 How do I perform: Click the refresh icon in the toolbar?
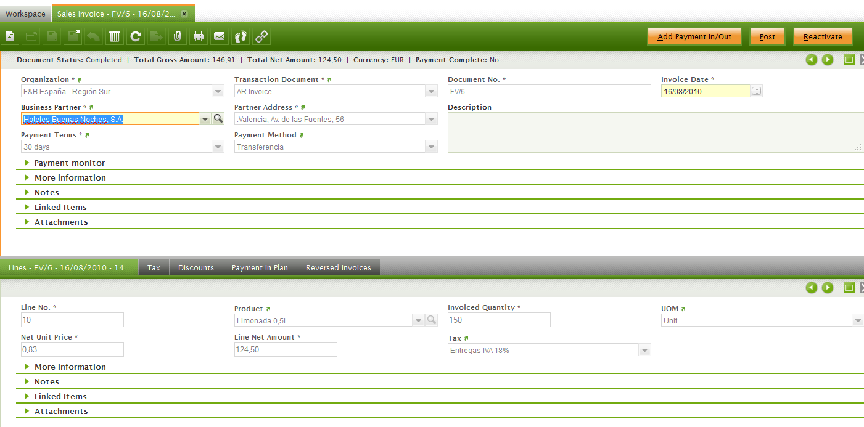click(136, 37)
